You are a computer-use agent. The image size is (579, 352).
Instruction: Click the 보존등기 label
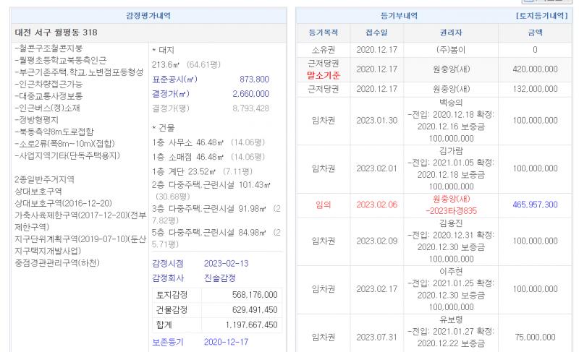[168, 342]
